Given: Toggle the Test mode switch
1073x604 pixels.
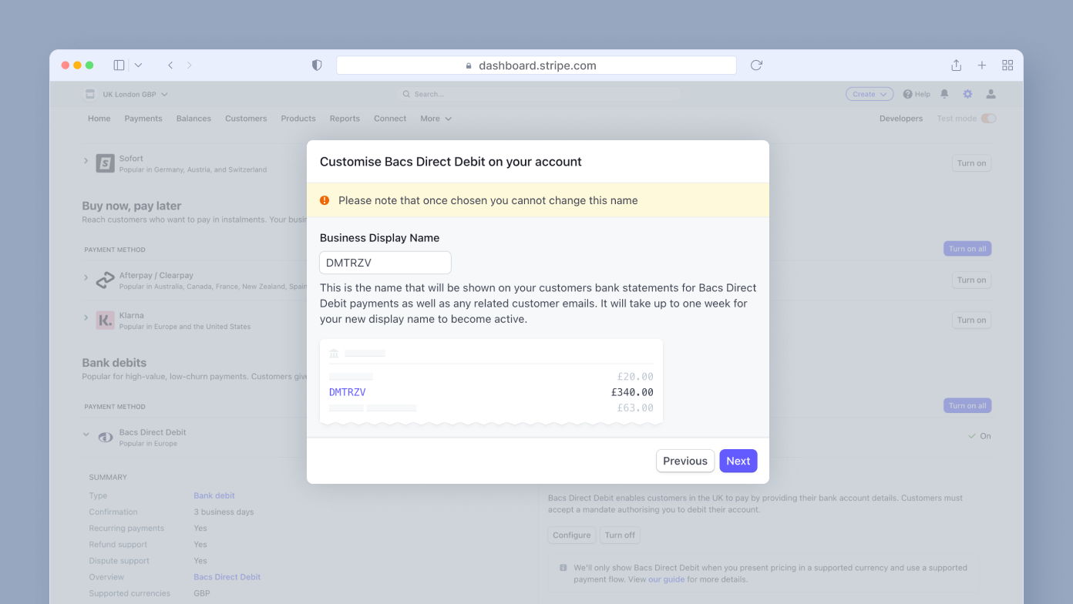Looking at the screenshot, I should (987, 118).
